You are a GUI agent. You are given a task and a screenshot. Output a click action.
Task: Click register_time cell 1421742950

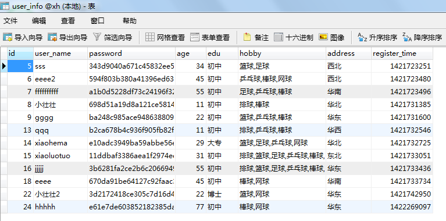pyautogui.click(x=402, y=194)
